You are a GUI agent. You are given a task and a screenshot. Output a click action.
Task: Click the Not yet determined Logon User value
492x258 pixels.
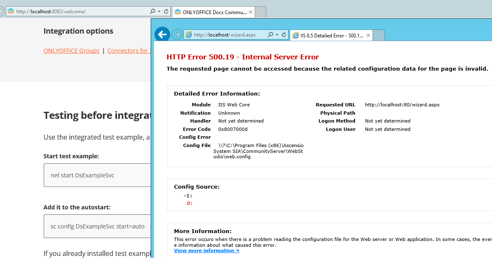click(x=388, y=129)
